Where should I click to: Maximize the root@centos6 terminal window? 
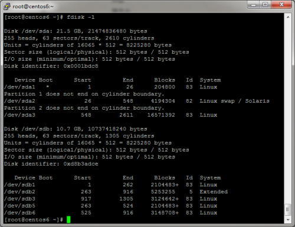click(x=265, y=5)
